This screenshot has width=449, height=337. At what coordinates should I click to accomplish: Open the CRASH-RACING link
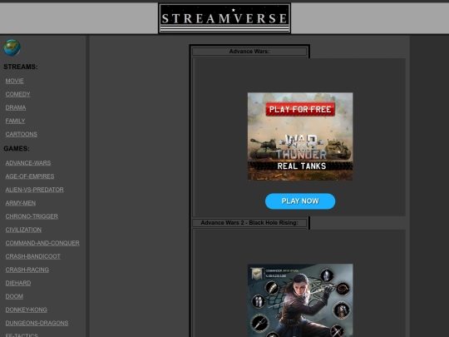click(27, 270)
